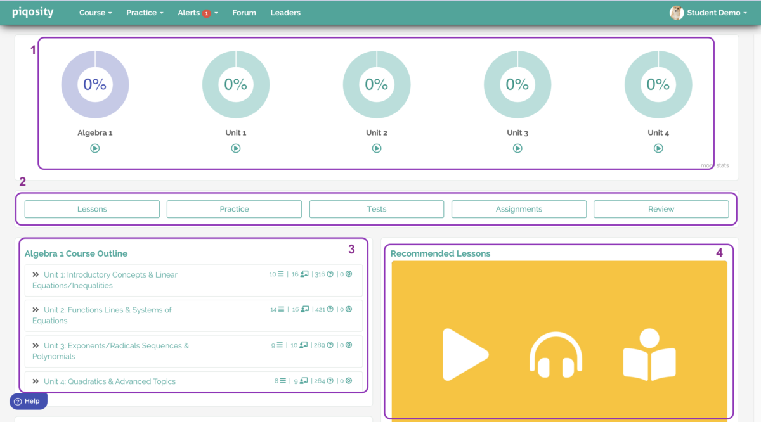
Task: Click the question mark icon showing 421 questions
Action: [x=329, y=309]
